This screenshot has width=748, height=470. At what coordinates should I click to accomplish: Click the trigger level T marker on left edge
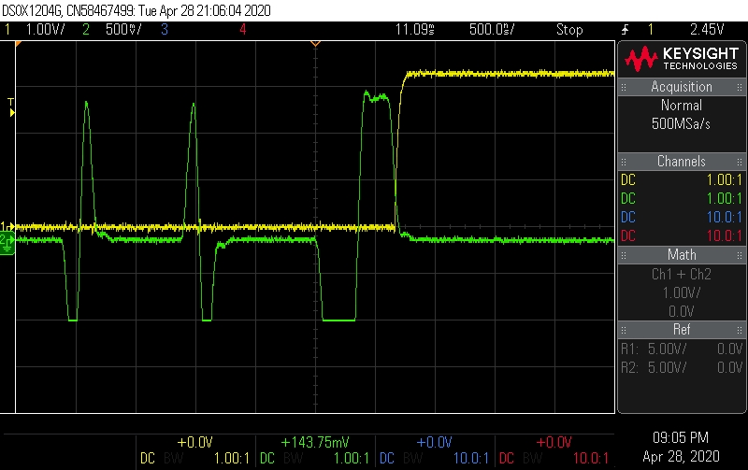(10, 107)
